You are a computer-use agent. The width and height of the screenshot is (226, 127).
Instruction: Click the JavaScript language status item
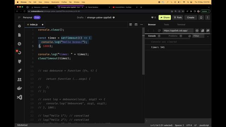[x=204, y=125]
